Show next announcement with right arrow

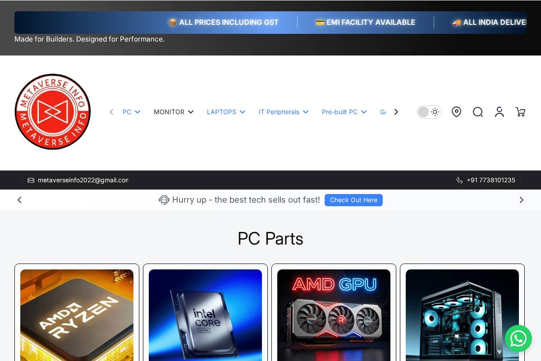[x=522, y=200]
